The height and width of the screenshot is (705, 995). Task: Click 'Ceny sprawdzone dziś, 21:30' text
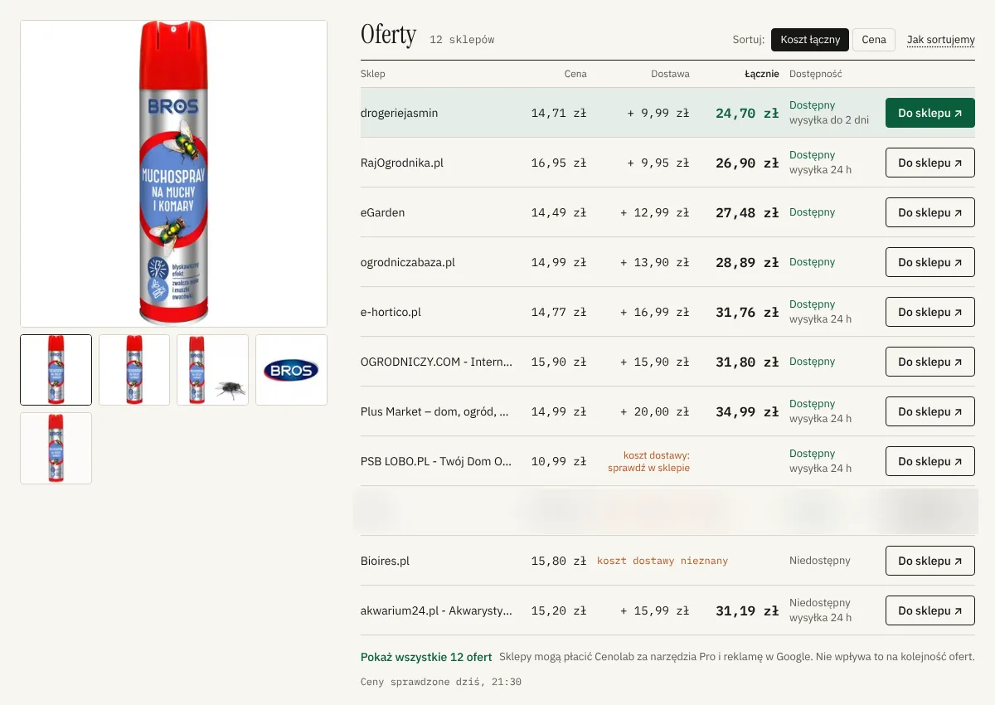point(441,682)
